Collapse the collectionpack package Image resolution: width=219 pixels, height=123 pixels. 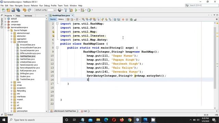(11, 42)
